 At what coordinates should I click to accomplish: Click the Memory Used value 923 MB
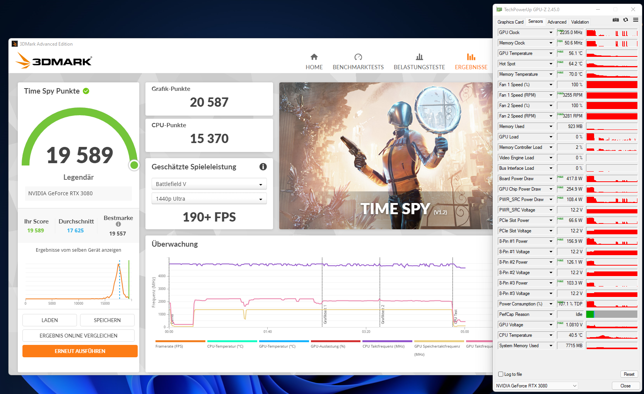point(570,126)
